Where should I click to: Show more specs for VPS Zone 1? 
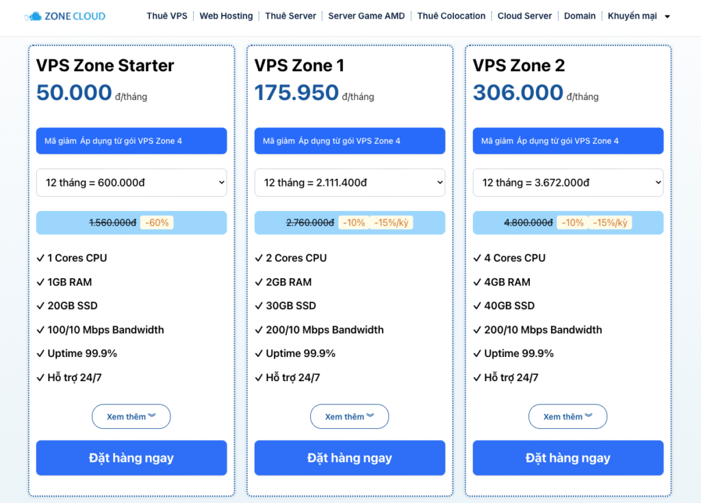[x=349, y=417]
